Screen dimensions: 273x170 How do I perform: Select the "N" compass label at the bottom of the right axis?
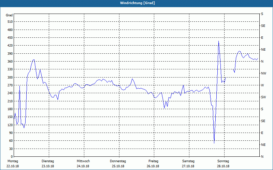pyautogui.click(x=262, y=157)
